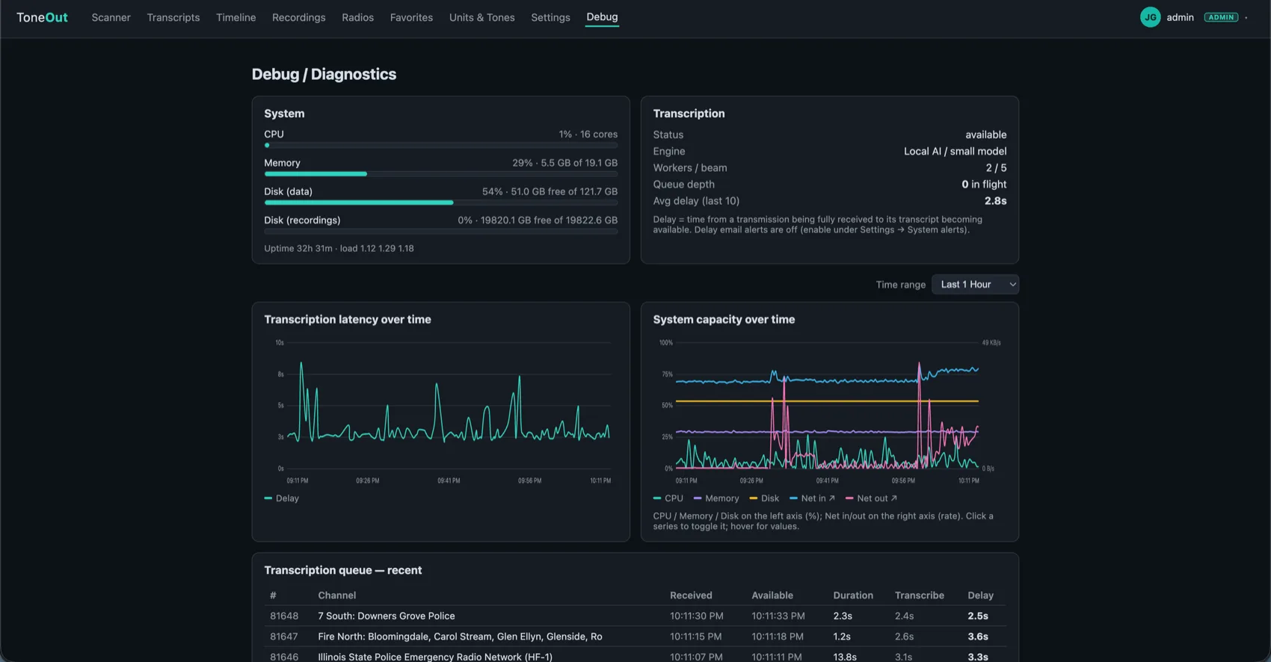Screen dimensions: 1271x662
Task: Toggle the Disk series in legend
Action: (x=764, y=498)
